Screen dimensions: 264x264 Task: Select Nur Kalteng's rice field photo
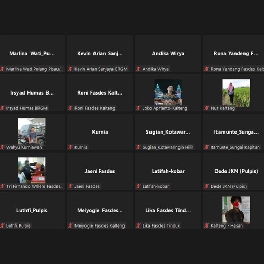pyautogui.click(x=236, y=93)
